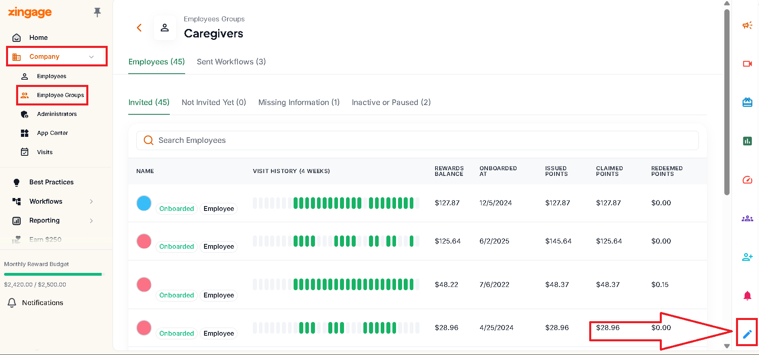The image size is (759, 355).
Task: Click the Search Employees field
Action: click(x=417, y=140)
